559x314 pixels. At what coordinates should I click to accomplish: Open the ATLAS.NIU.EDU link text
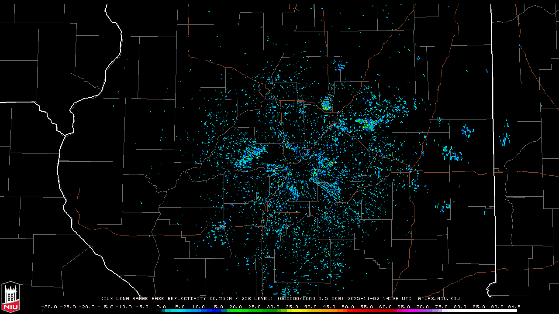pos(438,299)
